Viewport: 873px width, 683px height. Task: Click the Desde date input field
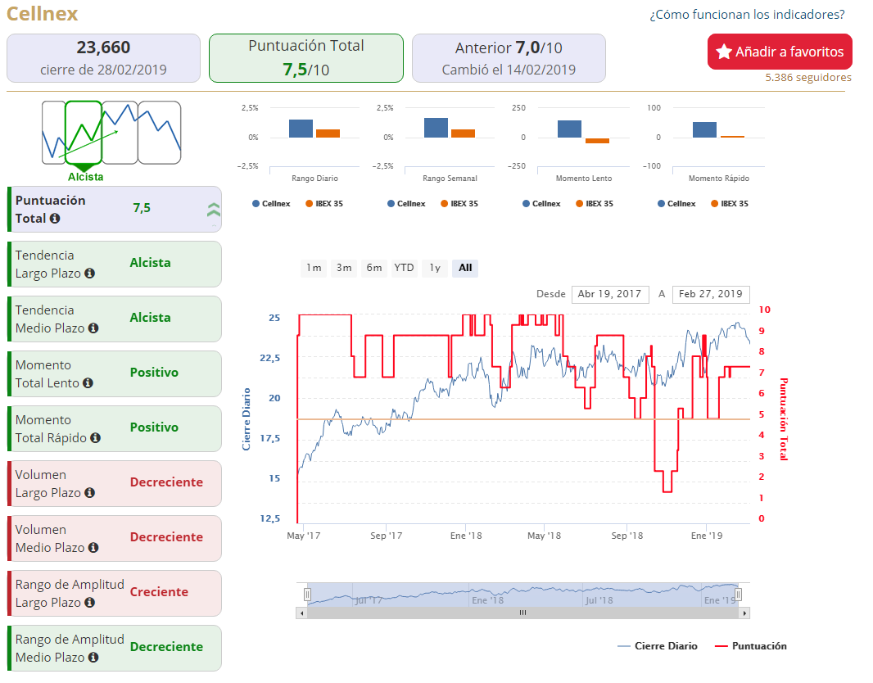pyautogui.click(x=610, y=295)
